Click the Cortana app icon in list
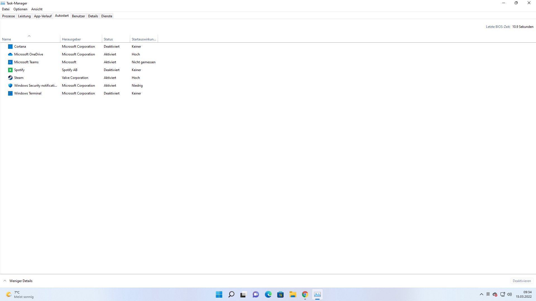536x301 pixels. (x=10, y=47)
